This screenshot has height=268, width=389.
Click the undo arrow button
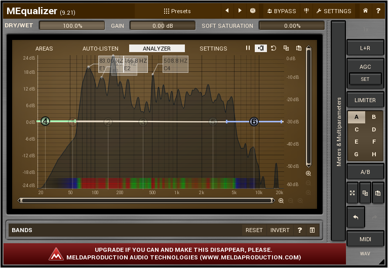[x=356, y=217]
